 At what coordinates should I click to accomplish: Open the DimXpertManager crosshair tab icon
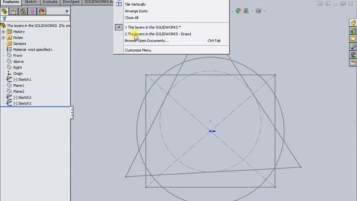coord(32,11)
